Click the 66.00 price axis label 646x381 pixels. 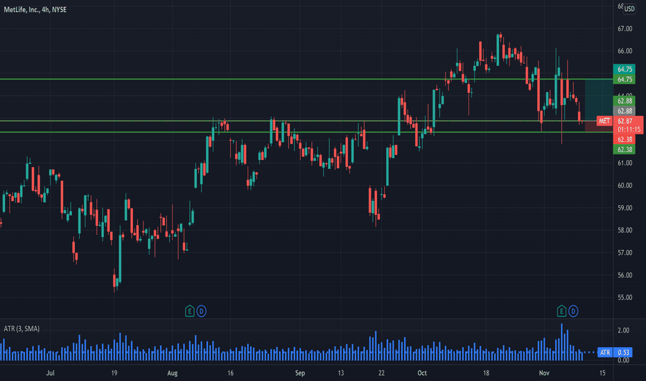(x=625, y=51)
